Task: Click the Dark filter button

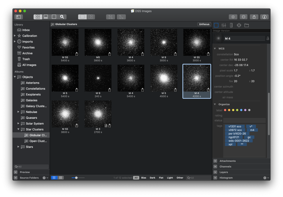Action: [x=152, y=178]
